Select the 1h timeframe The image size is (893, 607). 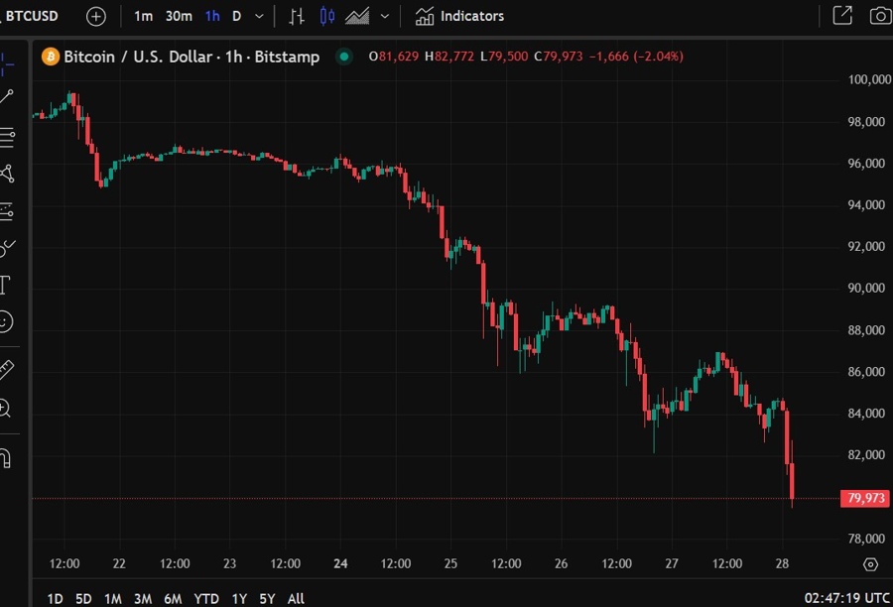(212, 16)
